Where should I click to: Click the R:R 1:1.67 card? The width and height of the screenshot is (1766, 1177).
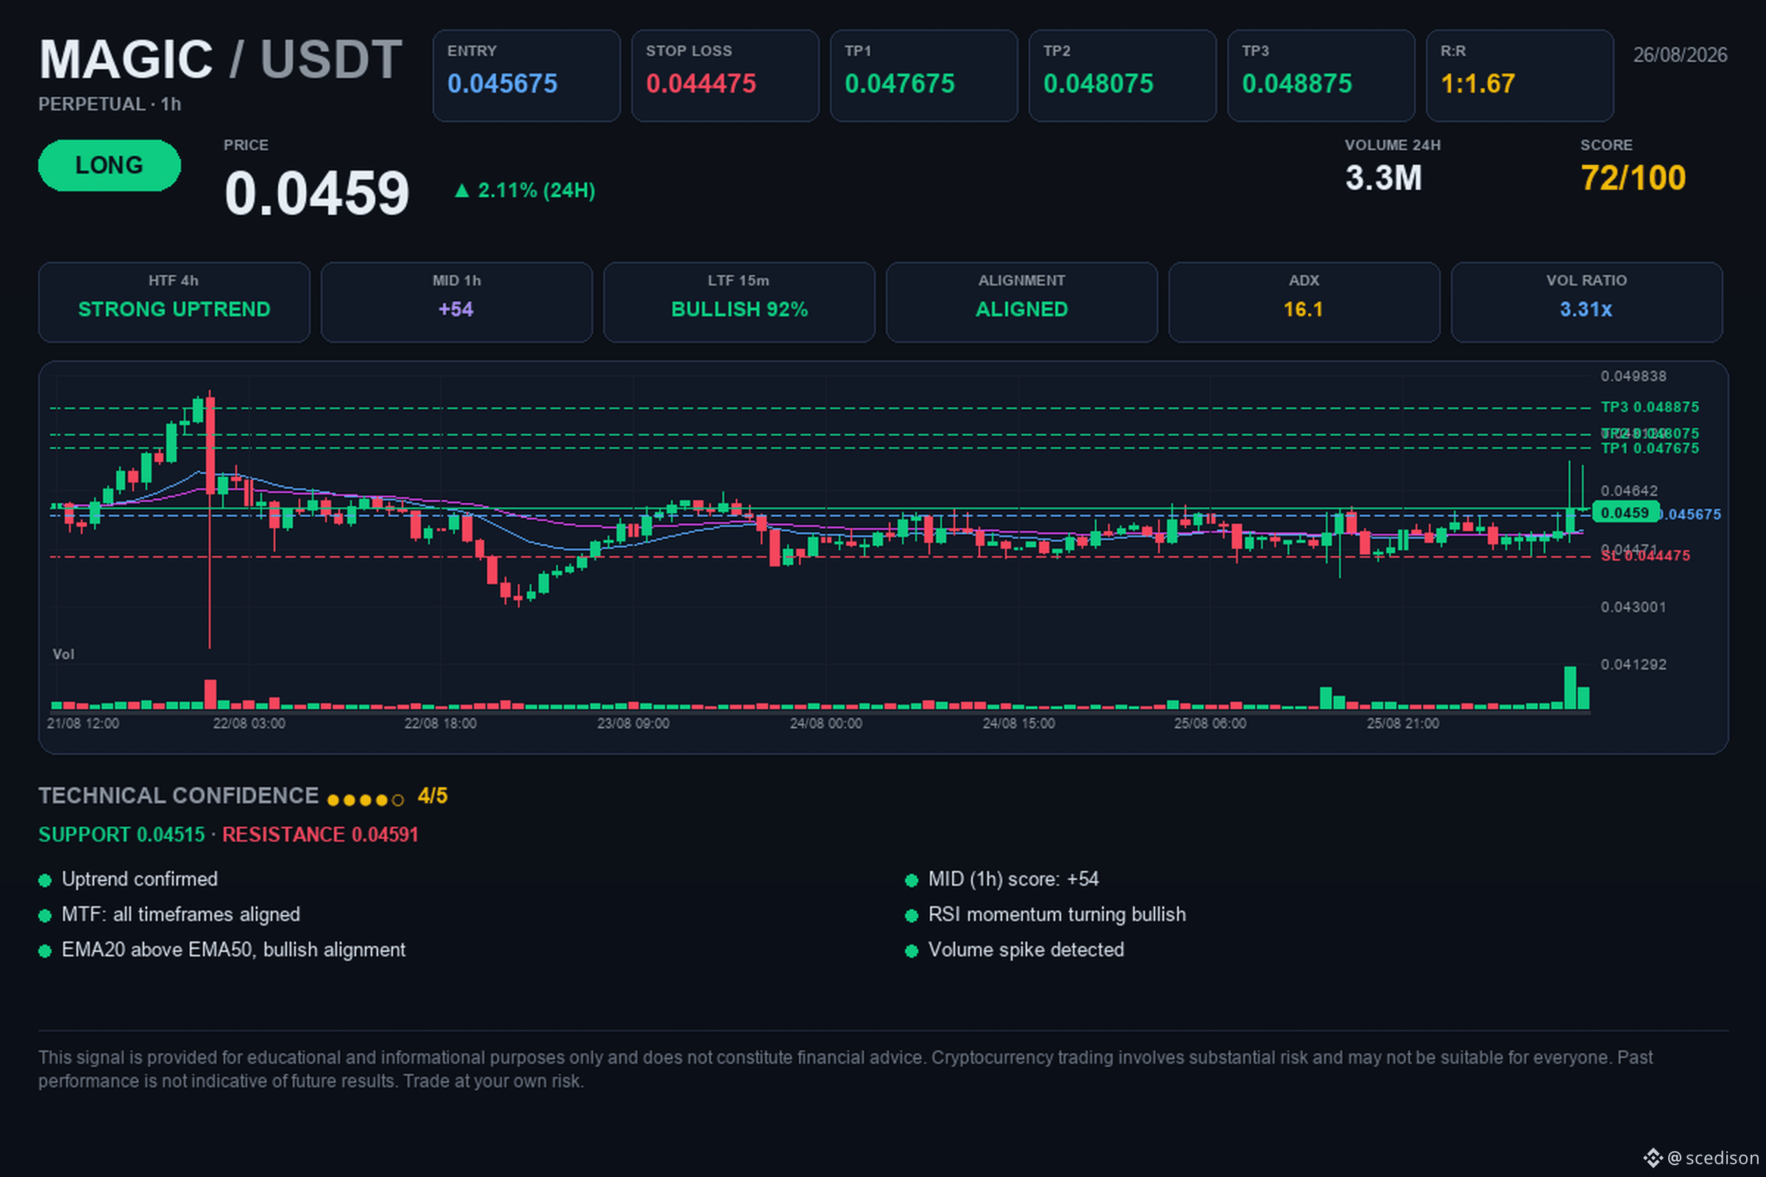coord(1519,76)
